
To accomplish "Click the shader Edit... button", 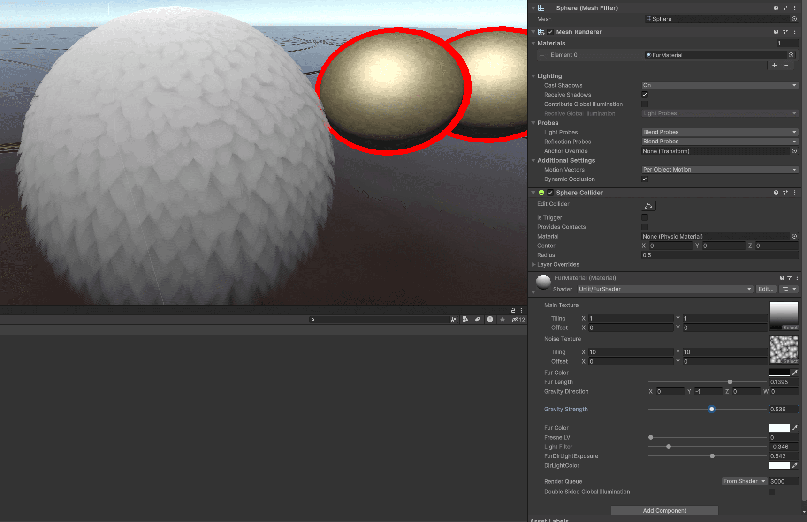I will tap(766, 289).
